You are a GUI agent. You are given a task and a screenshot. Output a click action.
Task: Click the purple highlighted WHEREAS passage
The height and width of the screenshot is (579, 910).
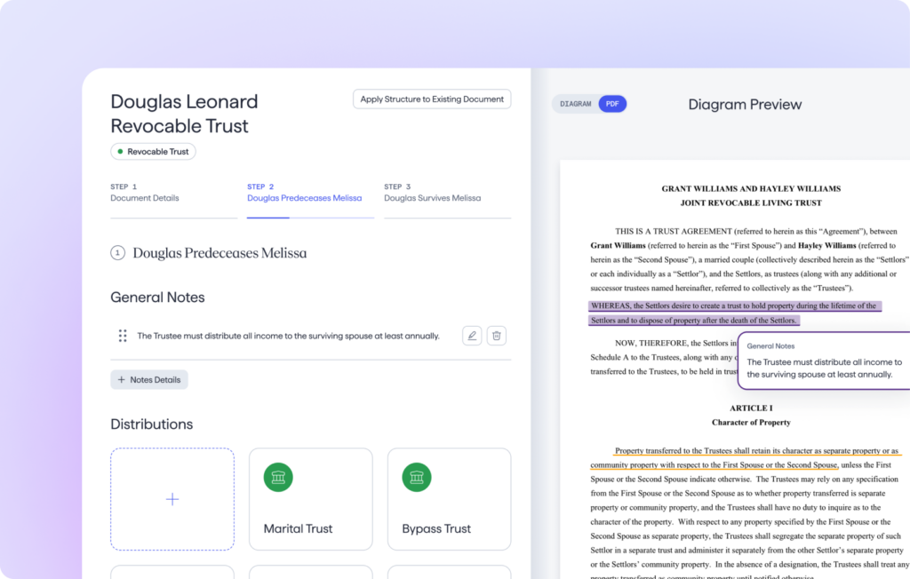(x=733, y=313)
